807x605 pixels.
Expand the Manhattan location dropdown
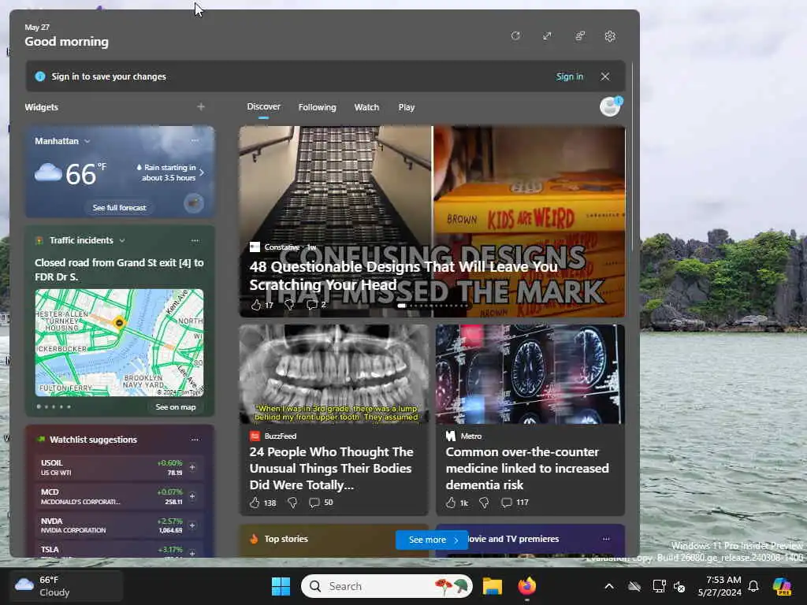point(87,141)
